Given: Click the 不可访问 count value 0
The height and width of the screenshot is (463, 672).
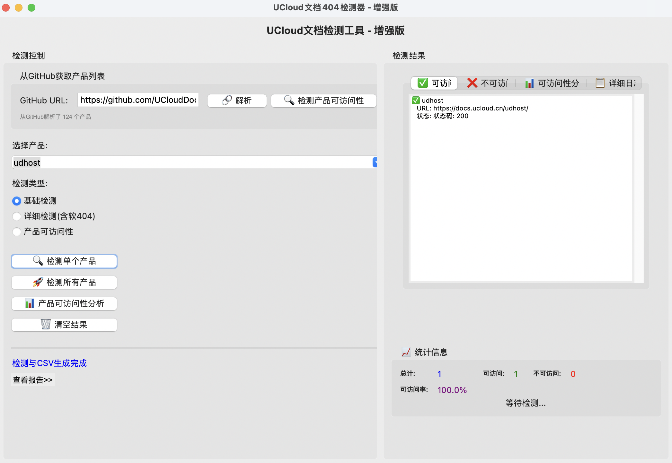Looking at the screenshot, I should 573,374.
